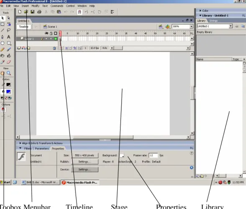Click the Delete Layer trash icon
This screenshot has width=246, height=209.
tap(54, 48)
